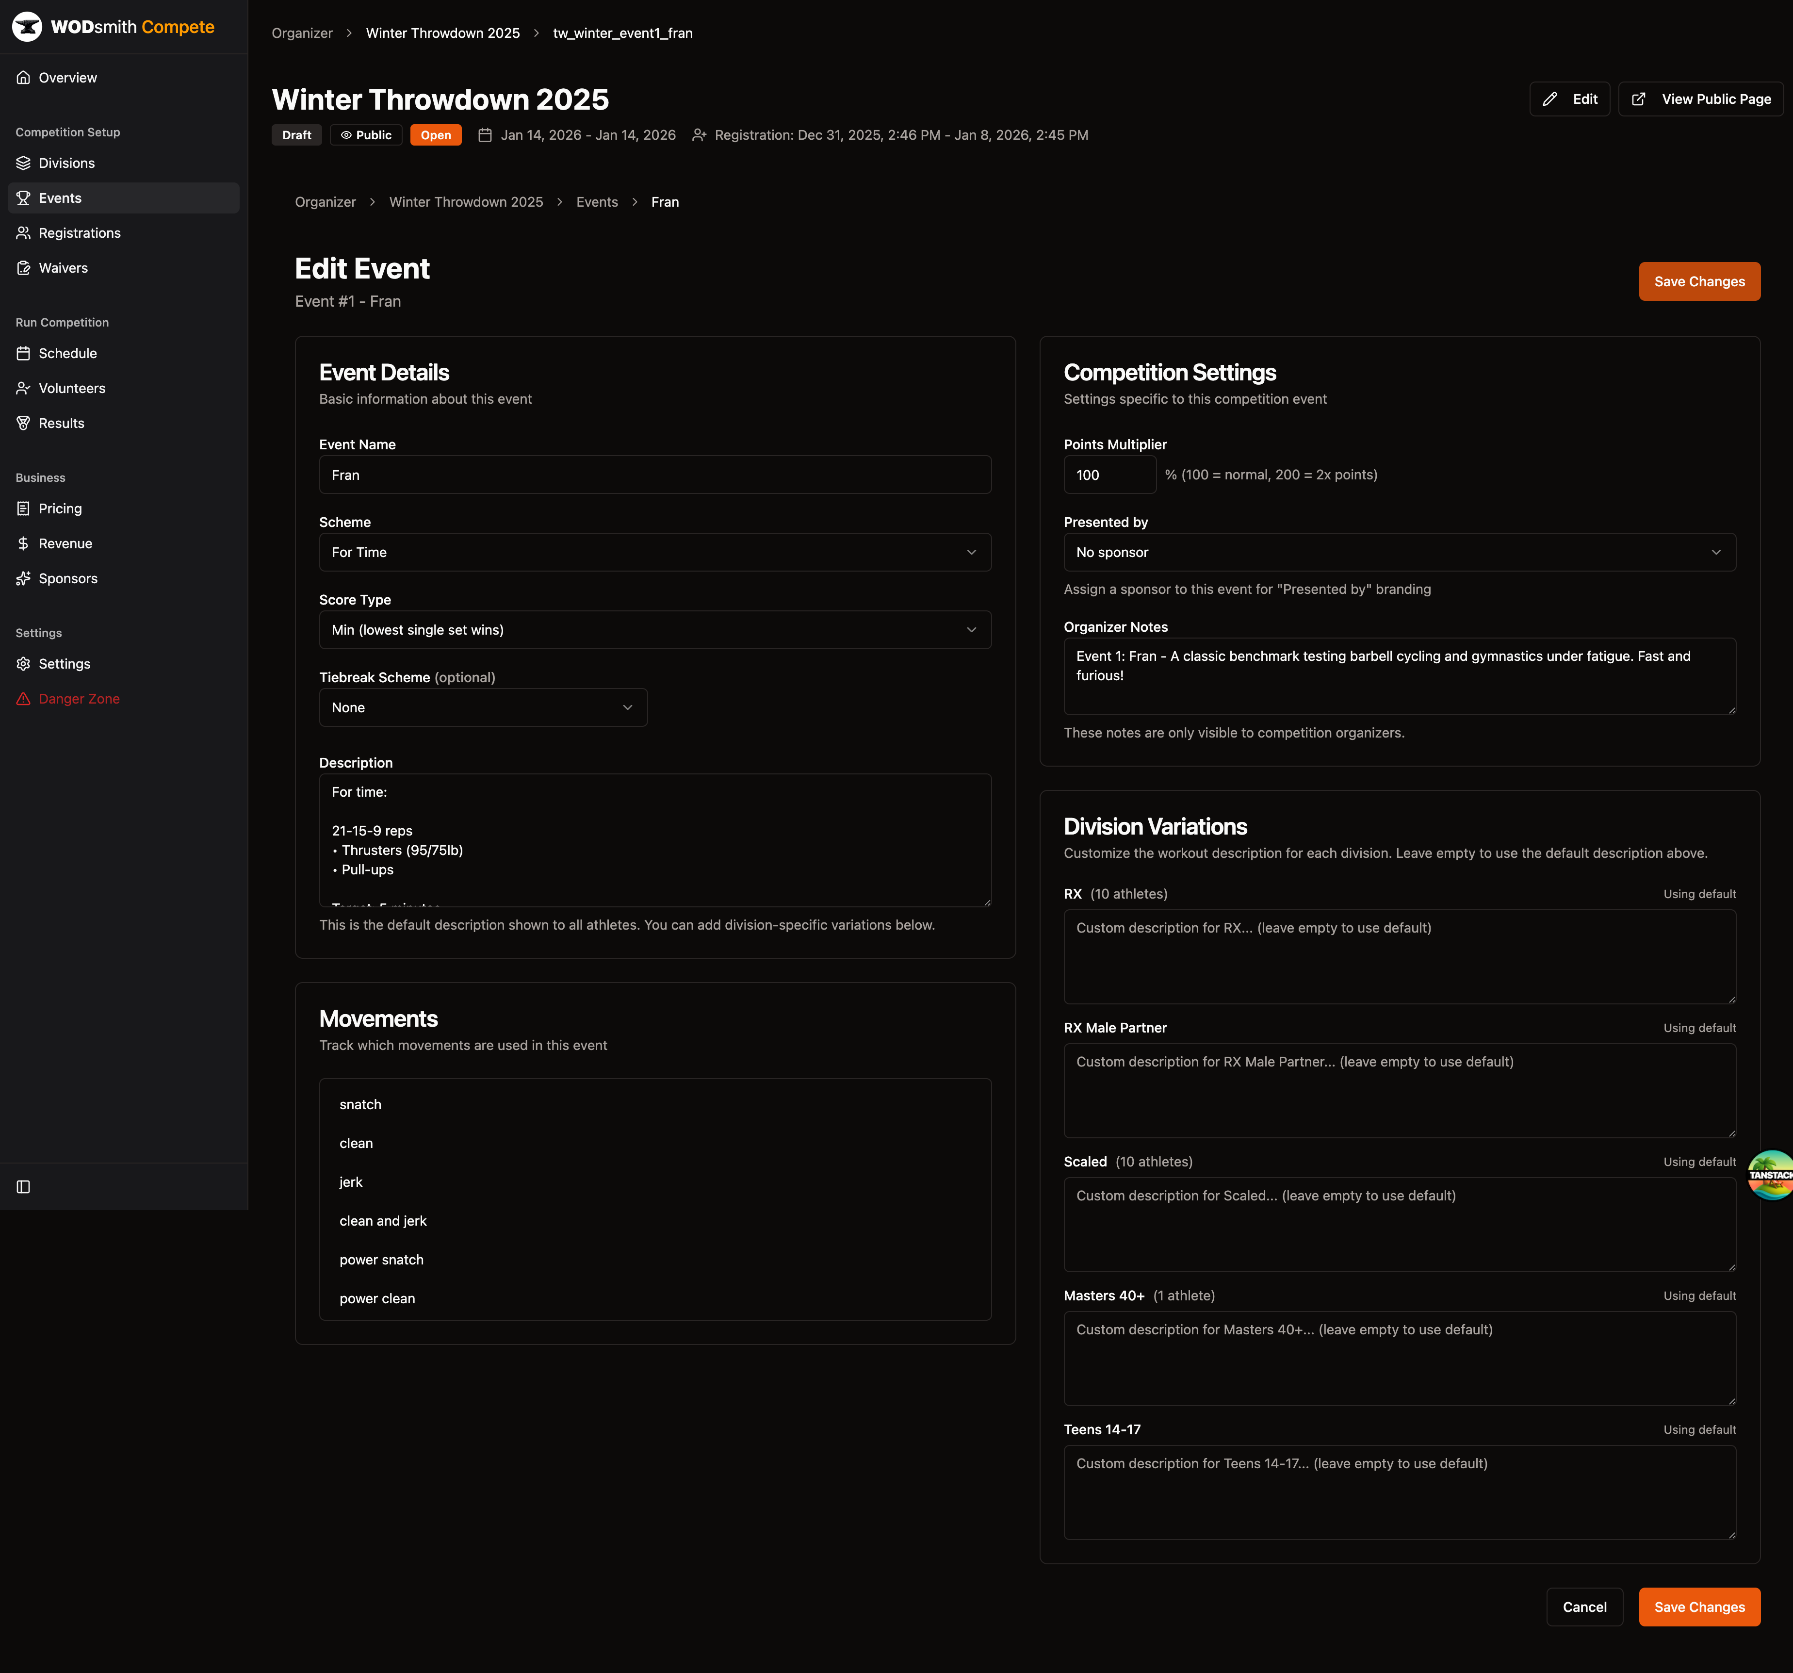Screen dimensions: 1793x1673
Task: Click the pencil icon on Edit button
Action: 1549,99
